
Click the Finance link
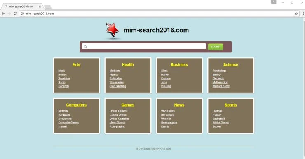coord(166,78)
